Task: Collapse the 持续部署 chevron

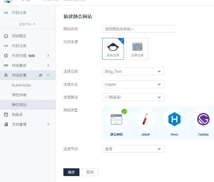Action: [48, 75]
